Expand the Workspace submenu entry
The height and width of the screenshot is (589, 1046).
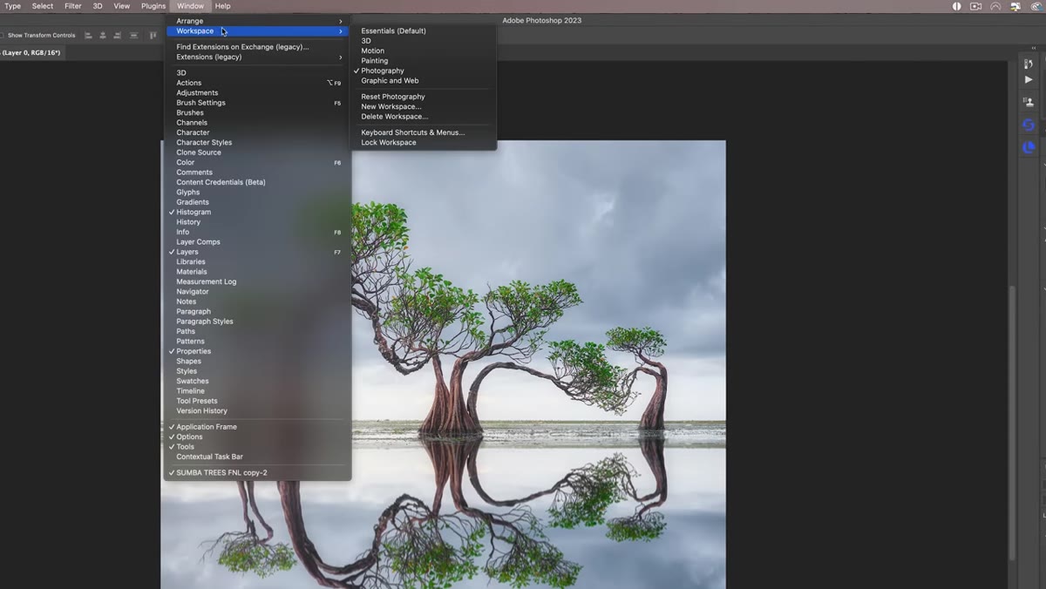(x=258, y=31)
